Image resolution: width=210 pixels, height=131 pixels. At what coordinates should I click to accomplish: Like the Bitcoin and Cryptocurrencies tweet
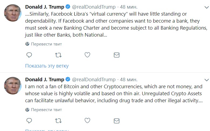coord(87,121)
